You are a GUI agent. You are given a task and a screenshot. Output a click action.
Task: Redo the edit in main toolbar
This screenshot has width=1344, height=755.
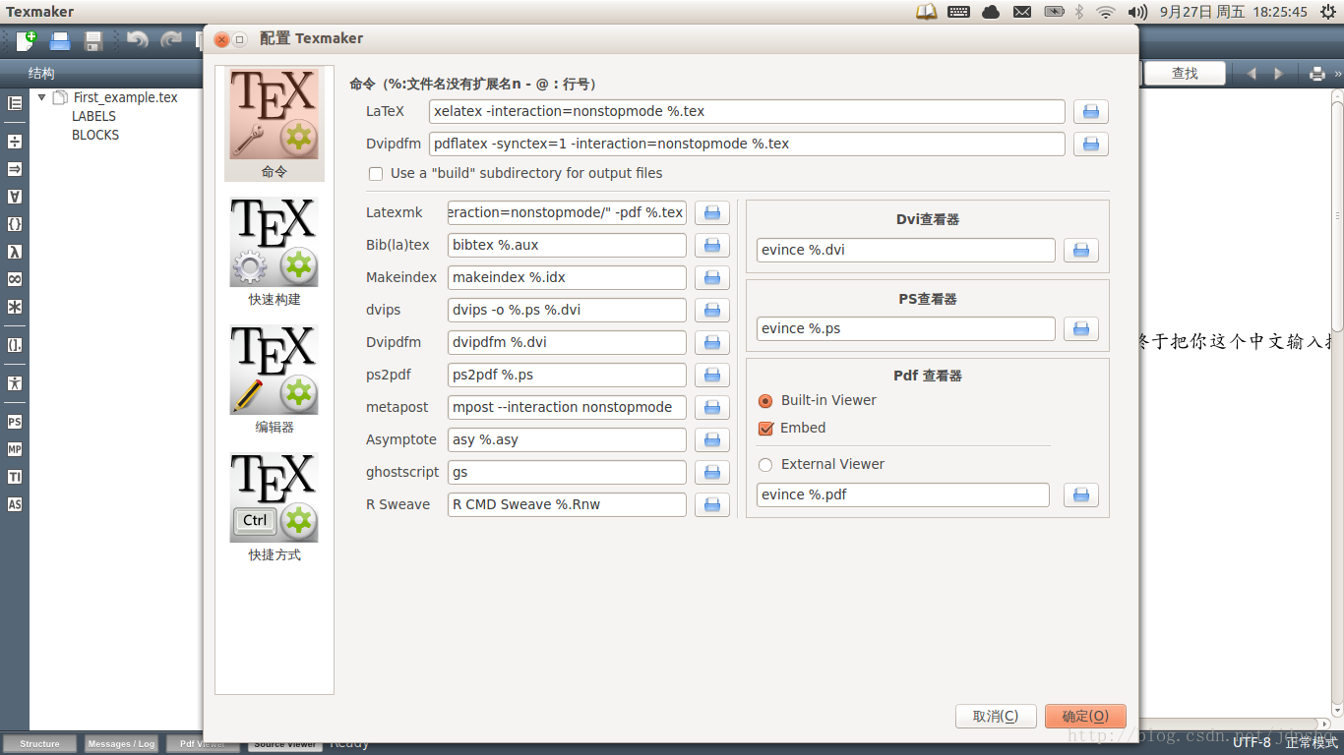click(171, 40)
